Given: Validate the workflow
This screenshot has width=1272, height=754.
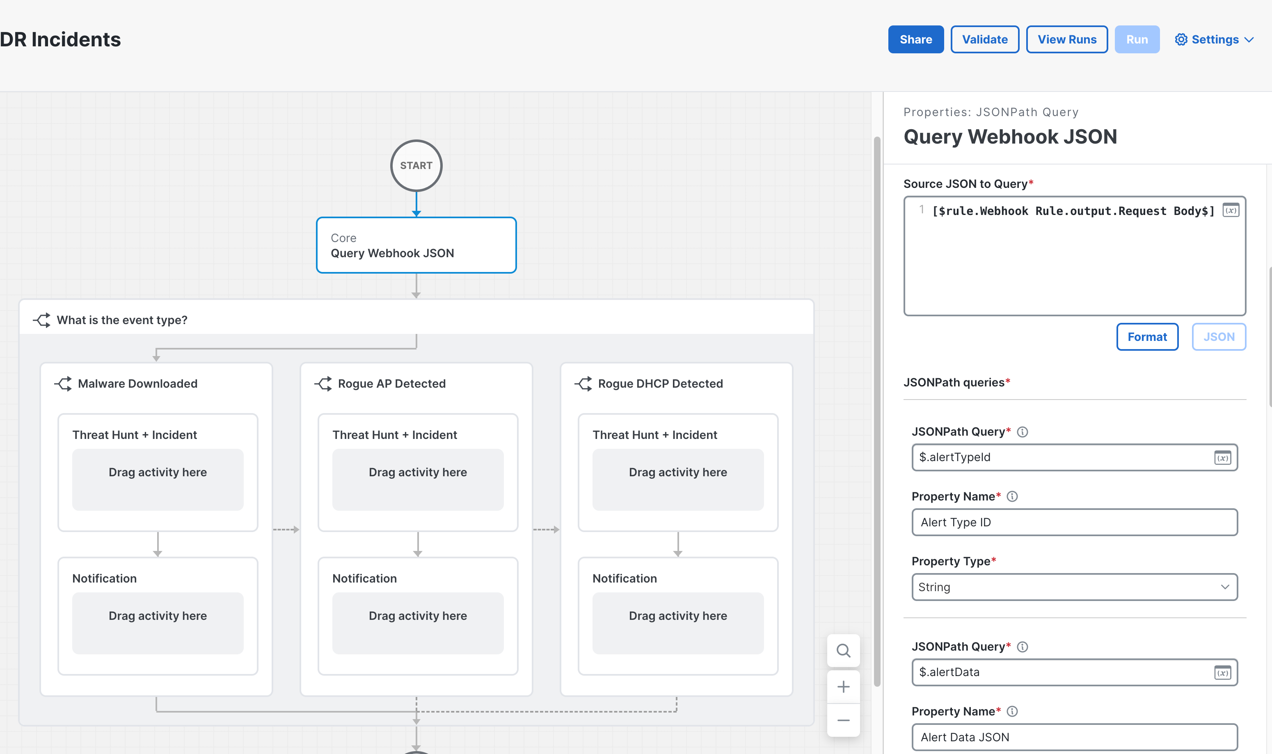Looking at the screenshot, I should (984, 39).
